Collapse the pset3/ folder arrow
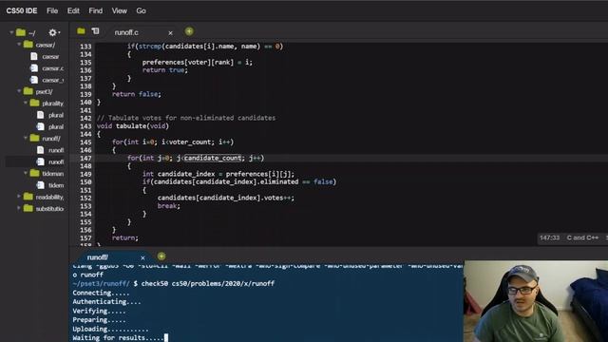This screenshot has height=342, width=608. pos(19,91)
